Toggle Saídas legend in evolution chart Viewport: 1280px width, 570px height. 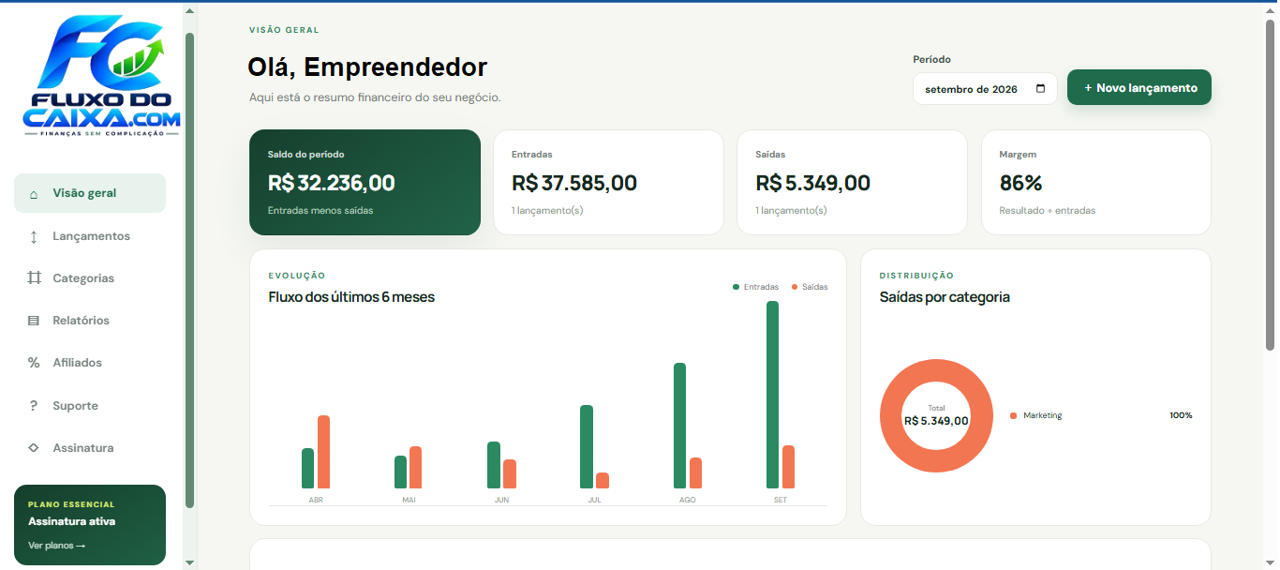[x=810, y=287]
